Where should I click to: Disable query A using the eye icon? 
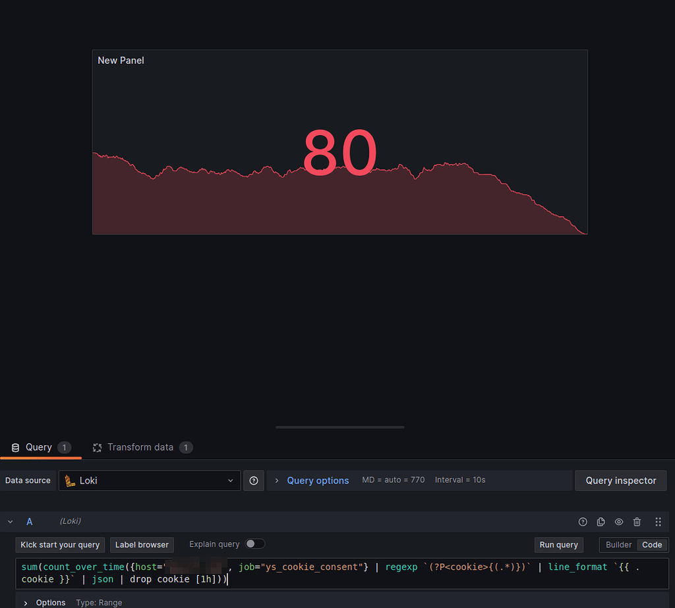tap(618, 521)
